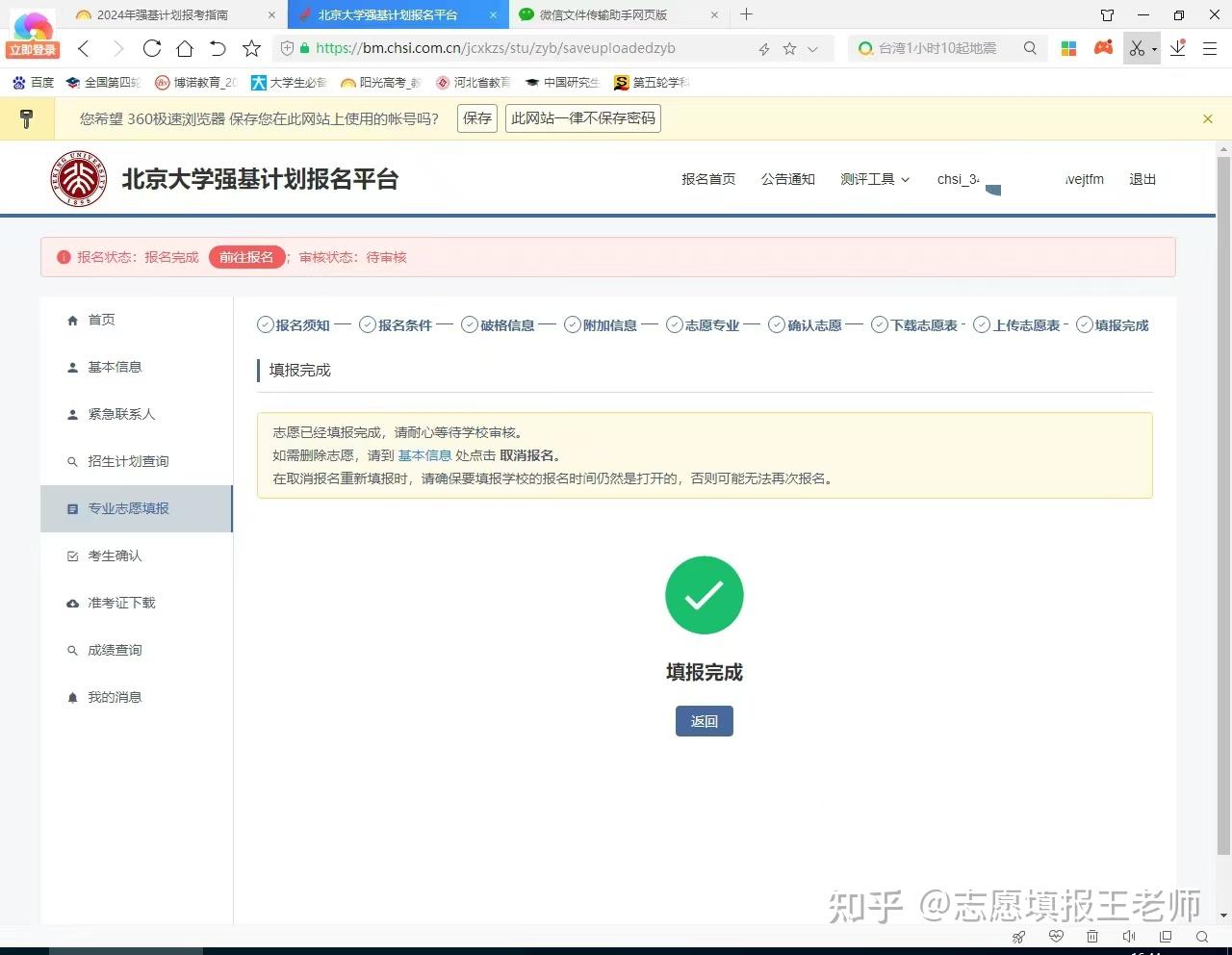Reload the page with refresh icon
The image size is (1232, 955).
pyautogui.click(x=151, y=48)
